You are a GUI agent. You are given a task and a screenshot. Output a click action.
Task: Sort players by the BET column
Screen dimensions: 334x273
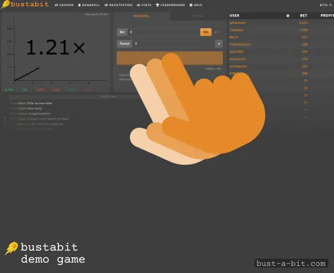pos(303,15)
